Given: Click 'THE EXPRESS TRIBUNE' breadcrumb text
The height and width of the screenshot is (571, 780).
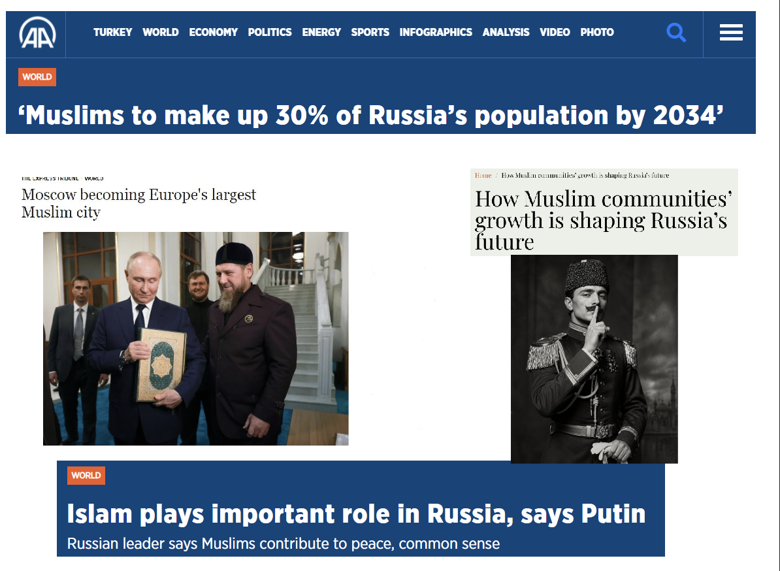Looking at the screenshot, I should (x=50, y=178).
